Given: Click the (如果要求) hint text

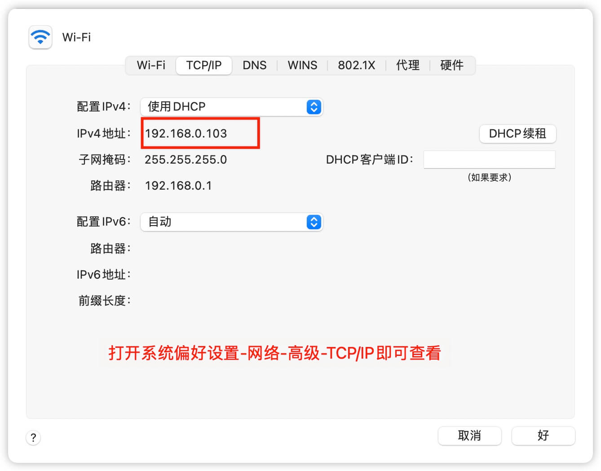Looking at the screenshot, I should [x=490, y=178].
